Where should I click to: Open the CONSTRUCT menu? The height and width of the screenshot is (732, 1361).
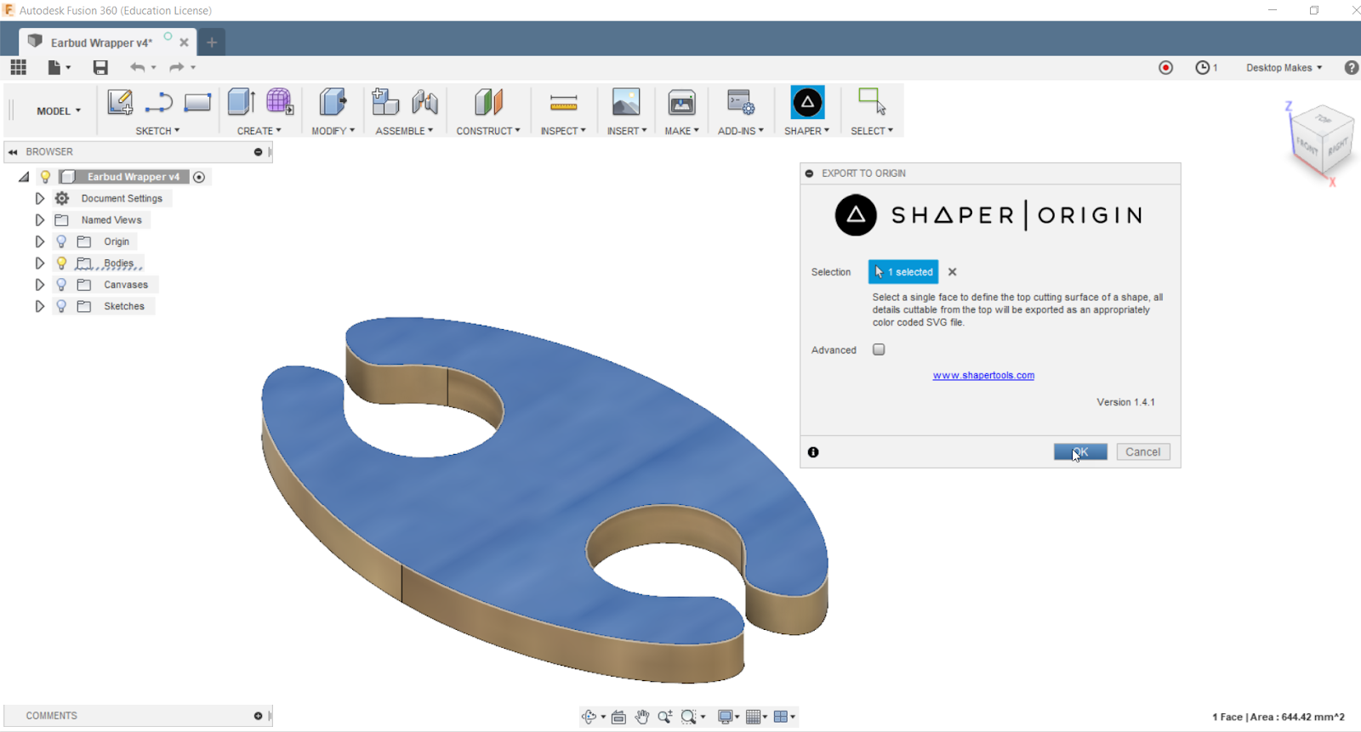pos(488,131)
